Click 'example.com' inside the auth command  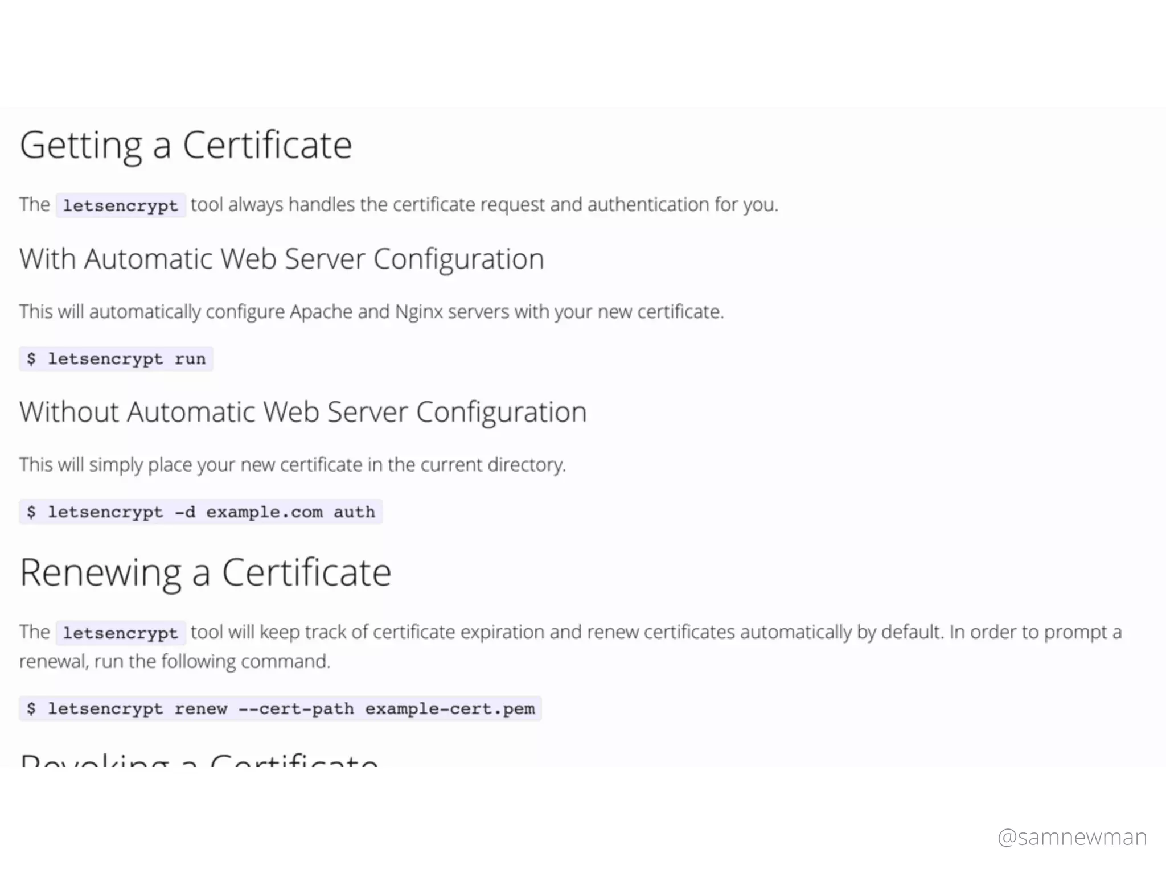coord(264,512)
